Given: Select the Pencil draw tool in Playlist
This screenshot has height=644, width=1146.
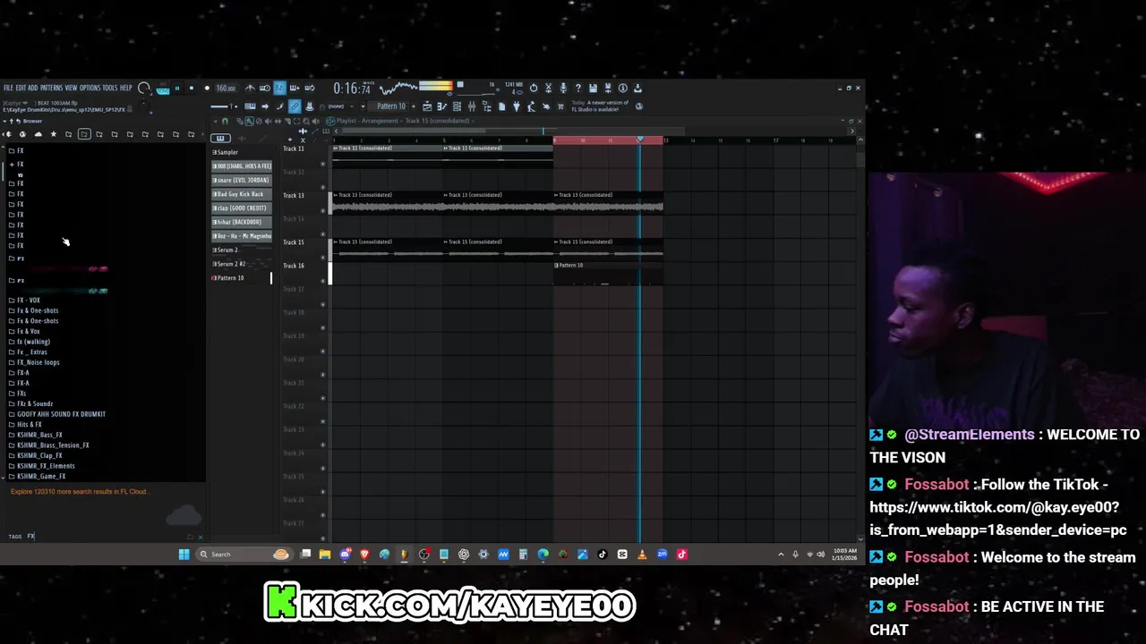Looking at the screenshot, I should (239, 122).
